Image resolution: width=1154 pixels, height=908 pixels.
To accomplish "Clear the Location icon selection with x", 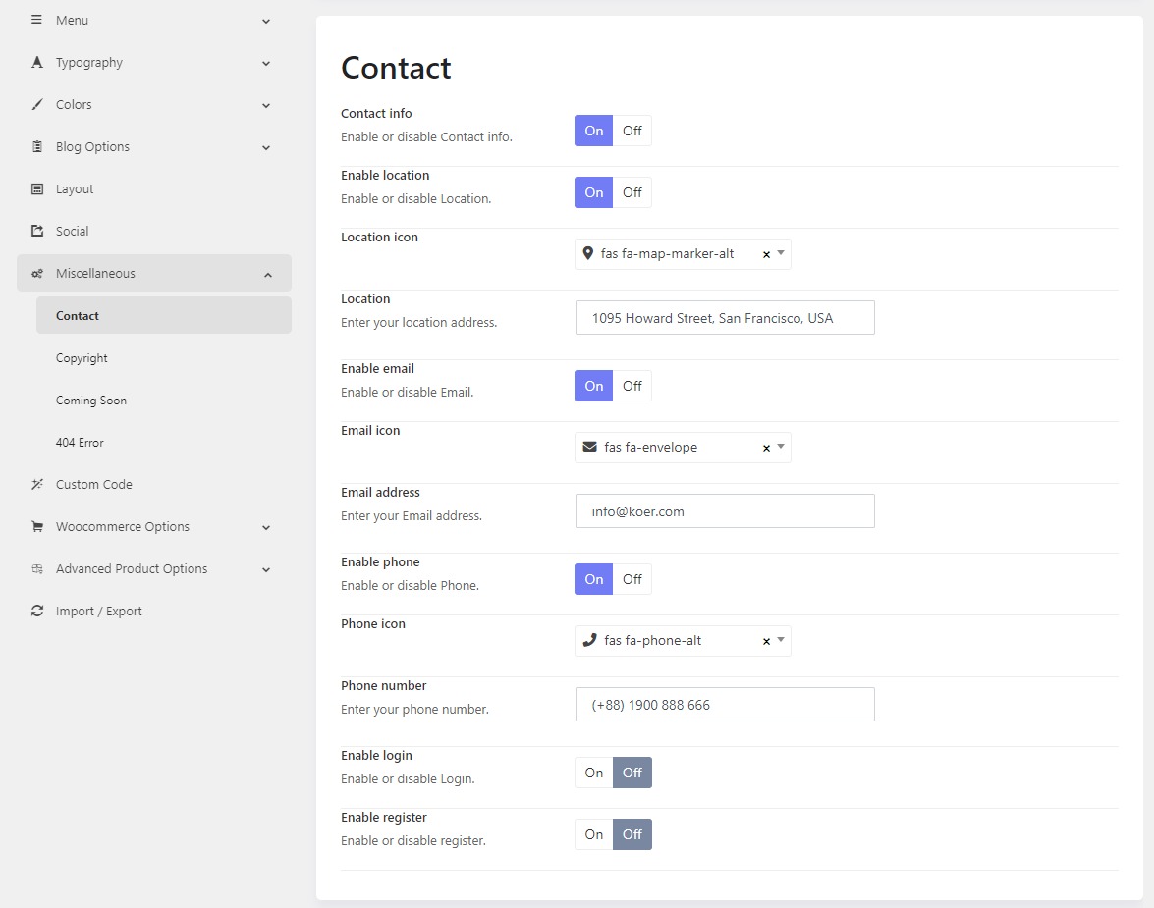I will click(x=766, y=254).
